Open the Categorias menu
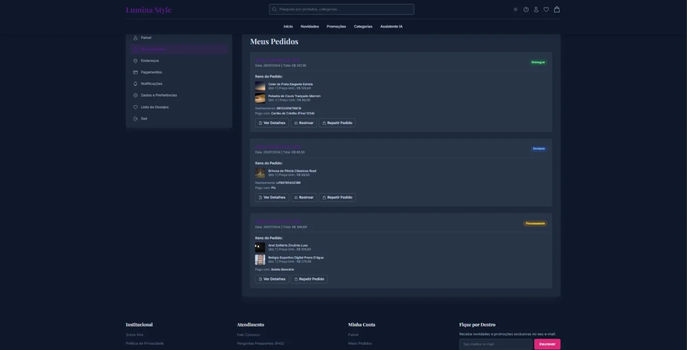The image size is (687, 350). (363, 26)
